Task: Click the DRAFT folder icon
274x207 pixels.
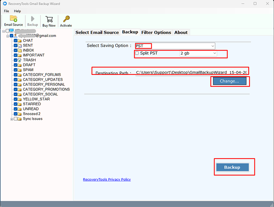Action: point(19,65)
